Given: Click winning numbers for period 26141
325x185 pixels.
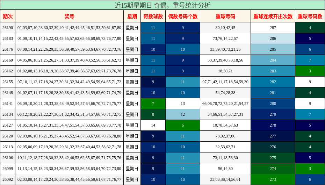Looking at the screenshot, I should [70, 104].
